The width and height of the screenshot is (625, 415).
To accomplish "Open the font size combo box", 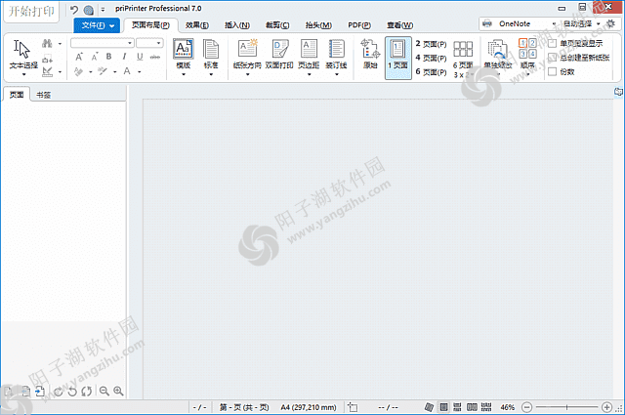I will pyautogui.click(x=149, y=43).
